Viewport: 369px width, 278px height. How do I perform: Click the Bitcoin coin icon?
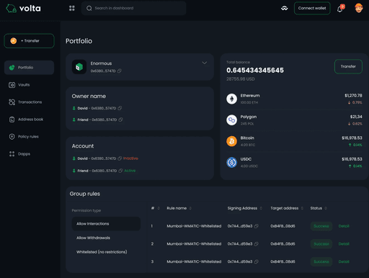[231, 141]
